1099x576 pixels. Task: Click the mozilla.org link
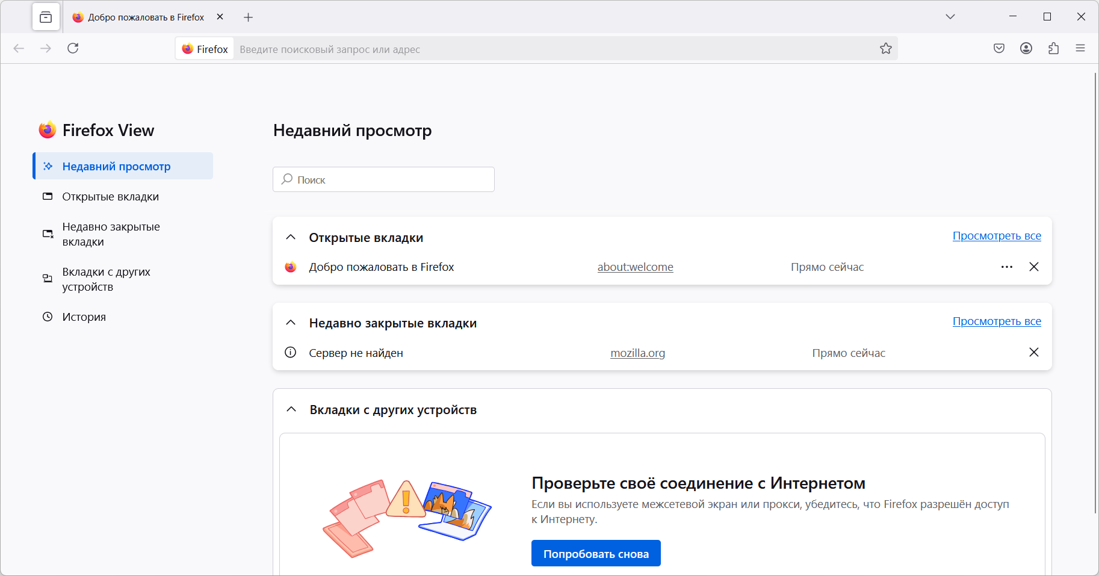coord(638,353)
